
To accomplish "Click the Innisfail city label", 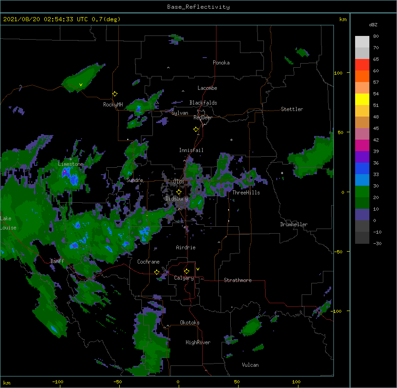I will pos(191,150).
